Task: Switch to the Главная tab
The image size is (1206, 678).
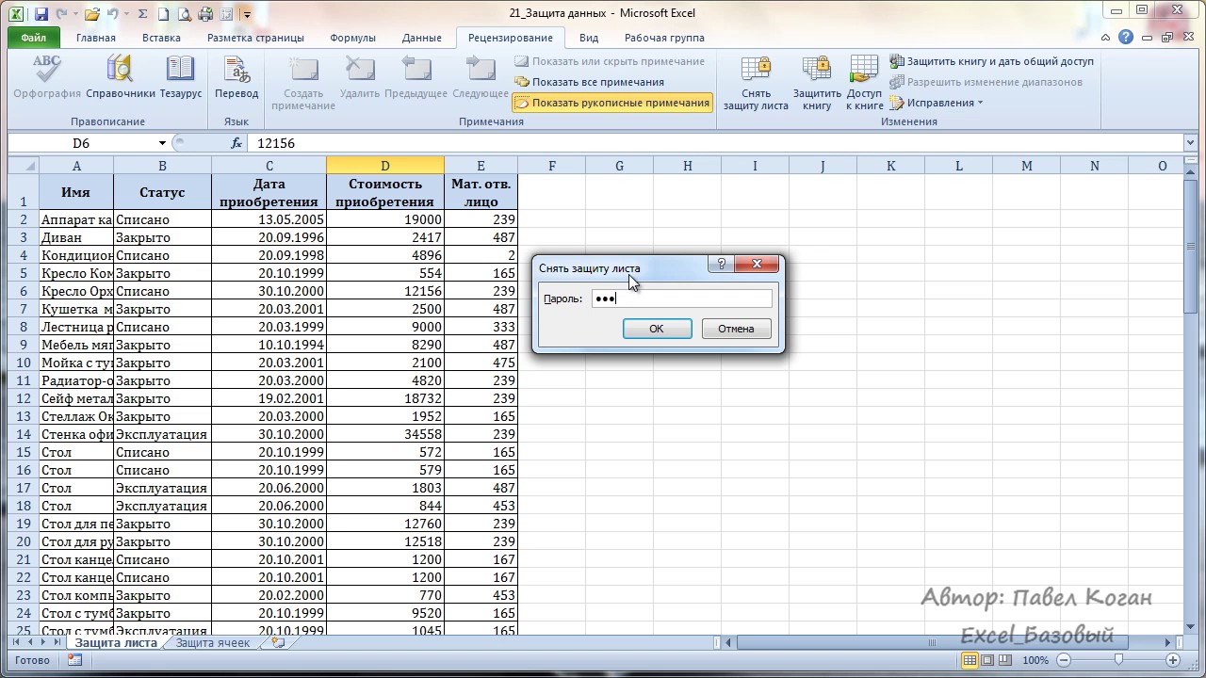Action: point(96,38)
